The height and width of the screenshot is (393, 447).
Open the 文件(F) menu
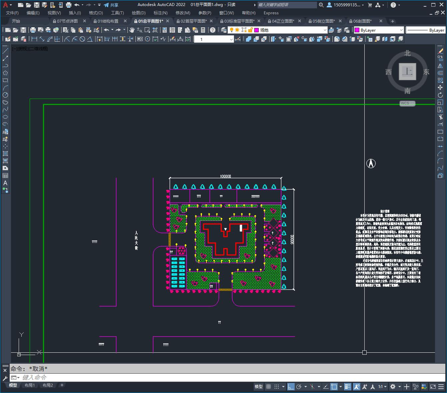click(12, 13)
